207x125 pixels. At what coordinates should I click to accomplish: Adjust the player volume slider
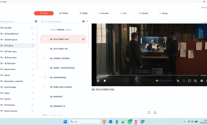[167, 81]
